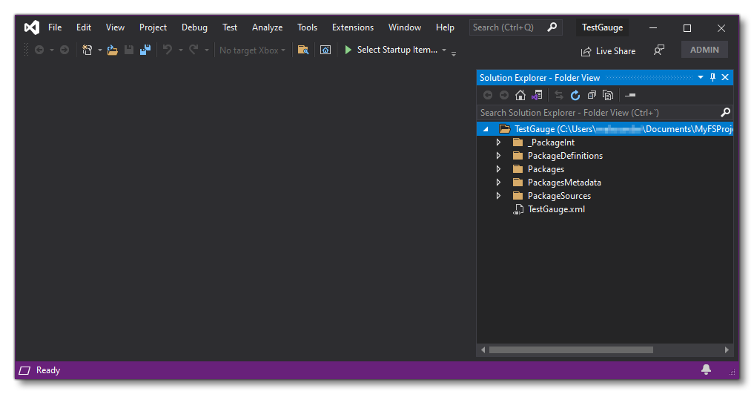This screenshot has height=394, width=754.
Task: Click the green Start play icon
Action: point(348,50)
